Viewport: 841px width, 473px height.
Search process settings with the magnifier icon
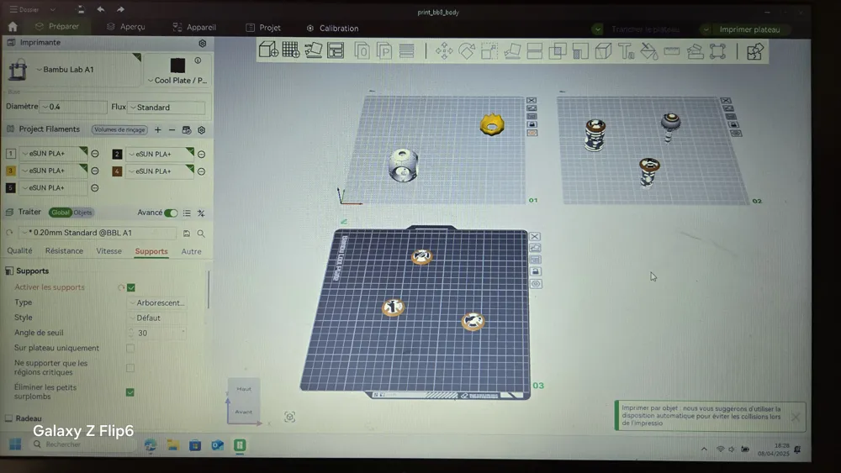tap(201, 233)
